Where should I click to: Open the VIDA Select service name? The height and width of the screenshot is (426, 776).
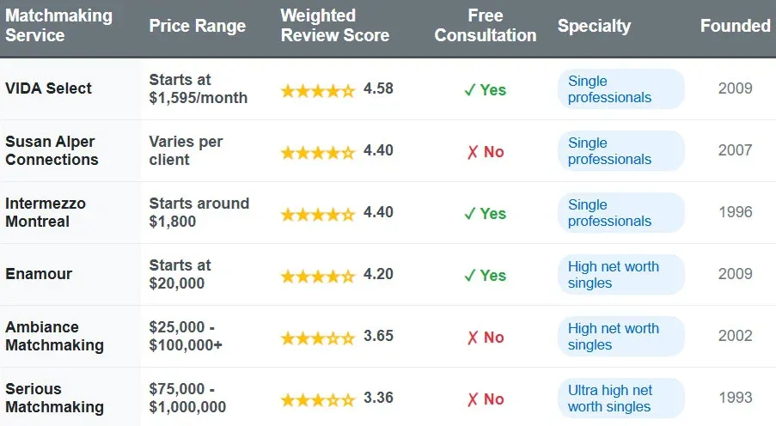pyautogui.click(x=48, y=88)
